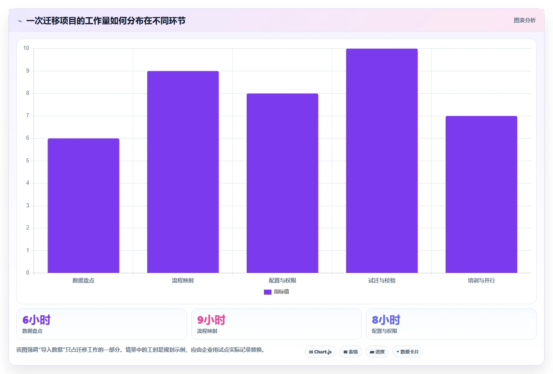This screenshot has width=553, height=374.
Task: Toggle the 指标值 legend color swatch
Action: 268,292
